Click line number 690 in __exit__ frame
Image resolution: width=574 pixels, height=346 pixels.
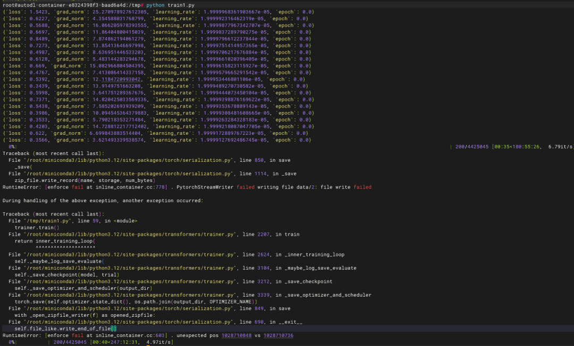(x=259, y=322)
